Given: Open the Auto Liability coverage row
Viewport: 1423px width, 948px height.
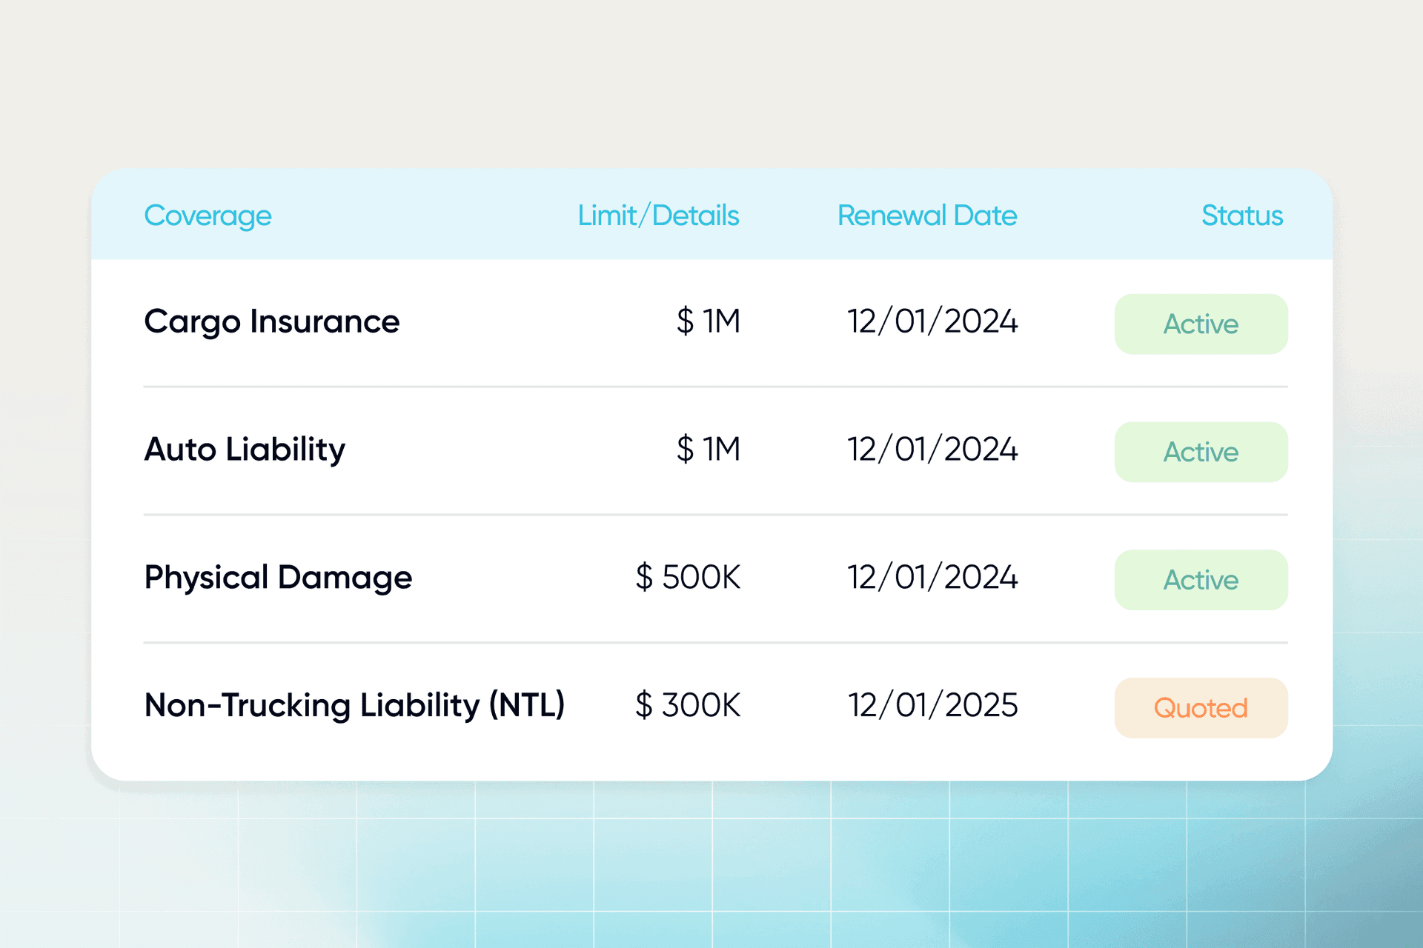Looking at the screenshot, I should tap(245, 450).
